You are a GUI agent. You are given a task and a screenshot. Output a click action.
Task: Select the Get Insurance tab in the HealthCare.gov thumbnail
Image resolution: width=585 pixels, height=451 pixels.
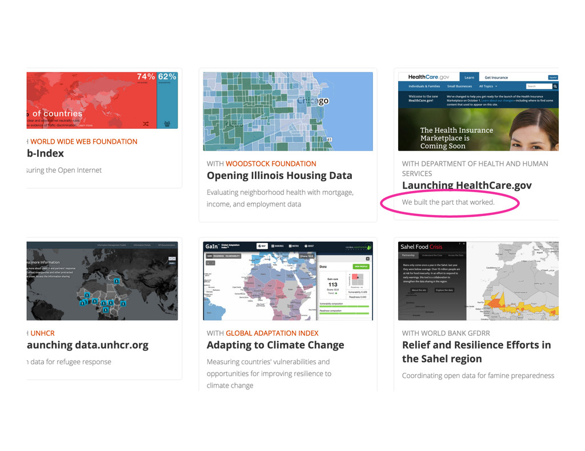coord(496,78)
